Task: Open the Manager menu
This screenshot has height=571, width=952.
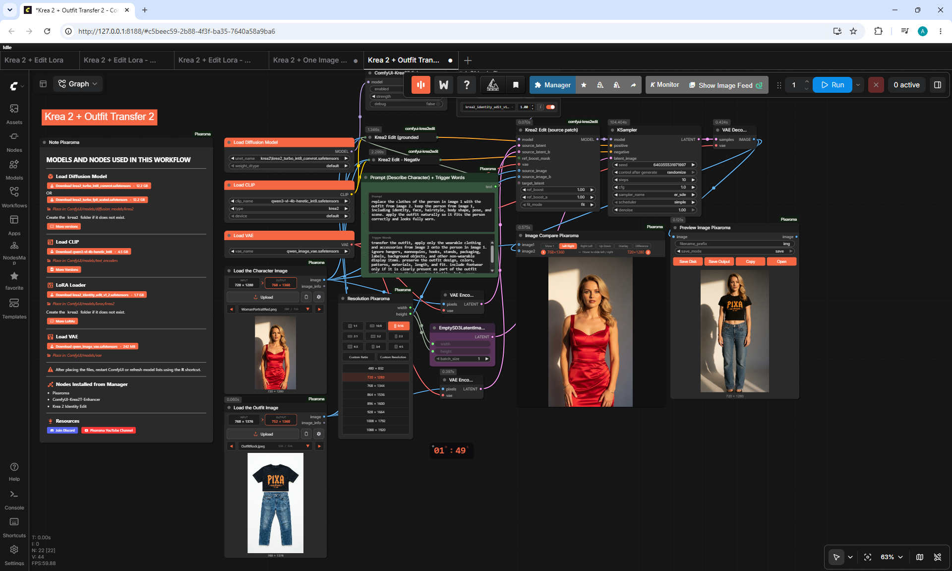Action: 552,85
